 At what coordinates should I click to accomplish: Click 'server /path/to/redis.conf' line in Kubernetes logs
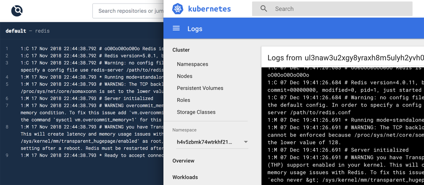(x=309, y=112)
